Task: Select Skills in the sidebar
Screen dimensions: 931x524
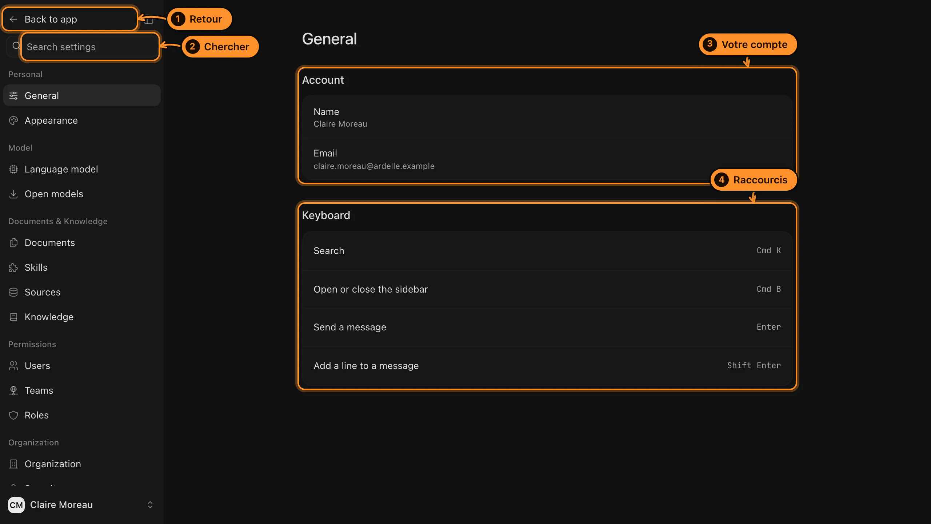Action: (82, 267)
